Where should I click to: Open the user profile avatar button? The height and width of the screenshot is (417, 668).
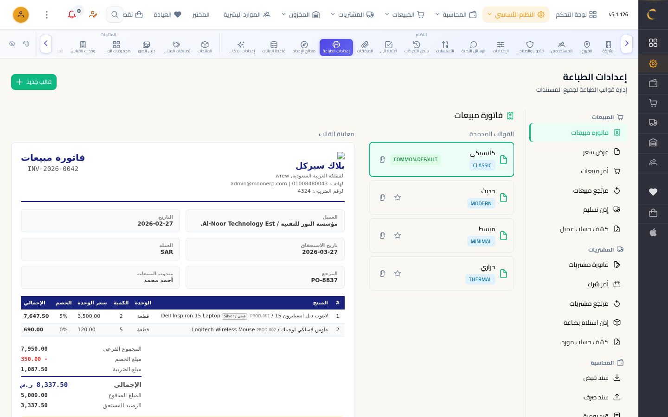tap(21, 15)
